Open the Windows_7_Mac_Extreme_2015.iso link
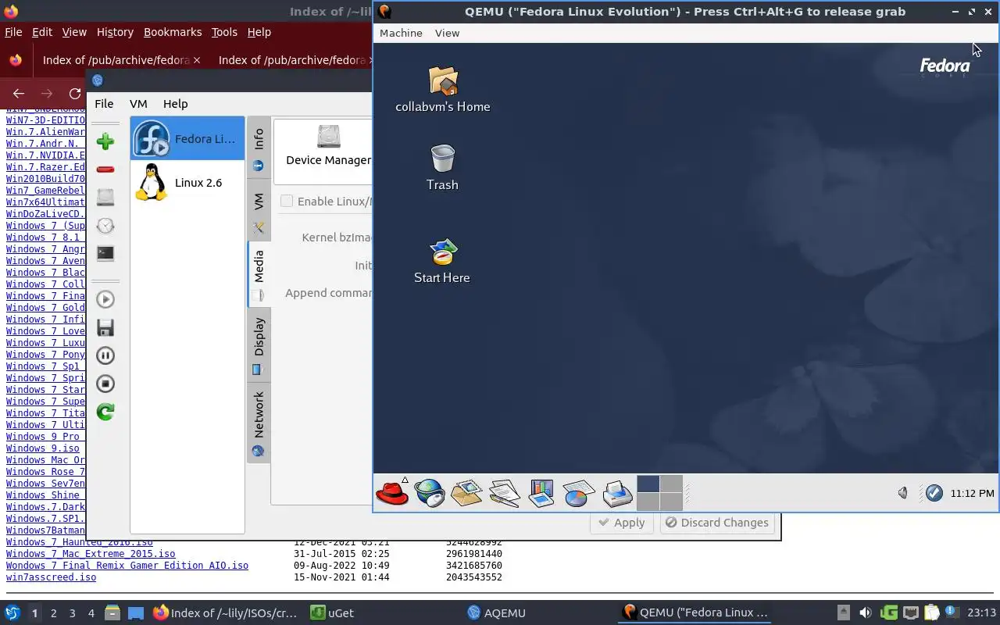Image resolution: width=1000 pixels, height=625 pixels. (x=91, y=554)
